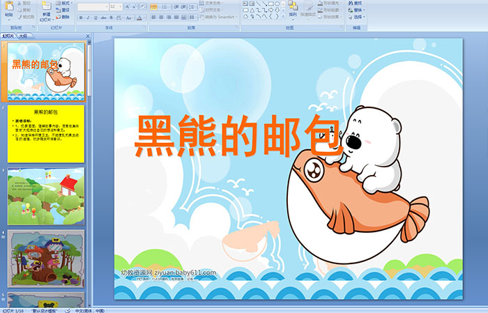Open the 选择 select dropdown
This screenshot has height=313, width=488.
point(357,17)
